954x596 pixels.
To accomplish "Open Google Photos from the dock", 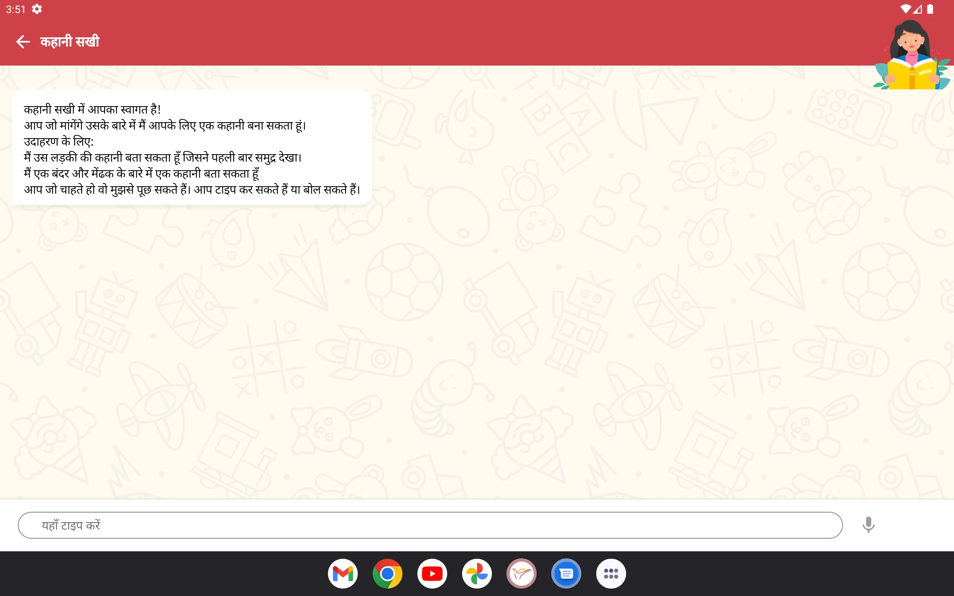I will pyautogui.click(x=477, y=574).
